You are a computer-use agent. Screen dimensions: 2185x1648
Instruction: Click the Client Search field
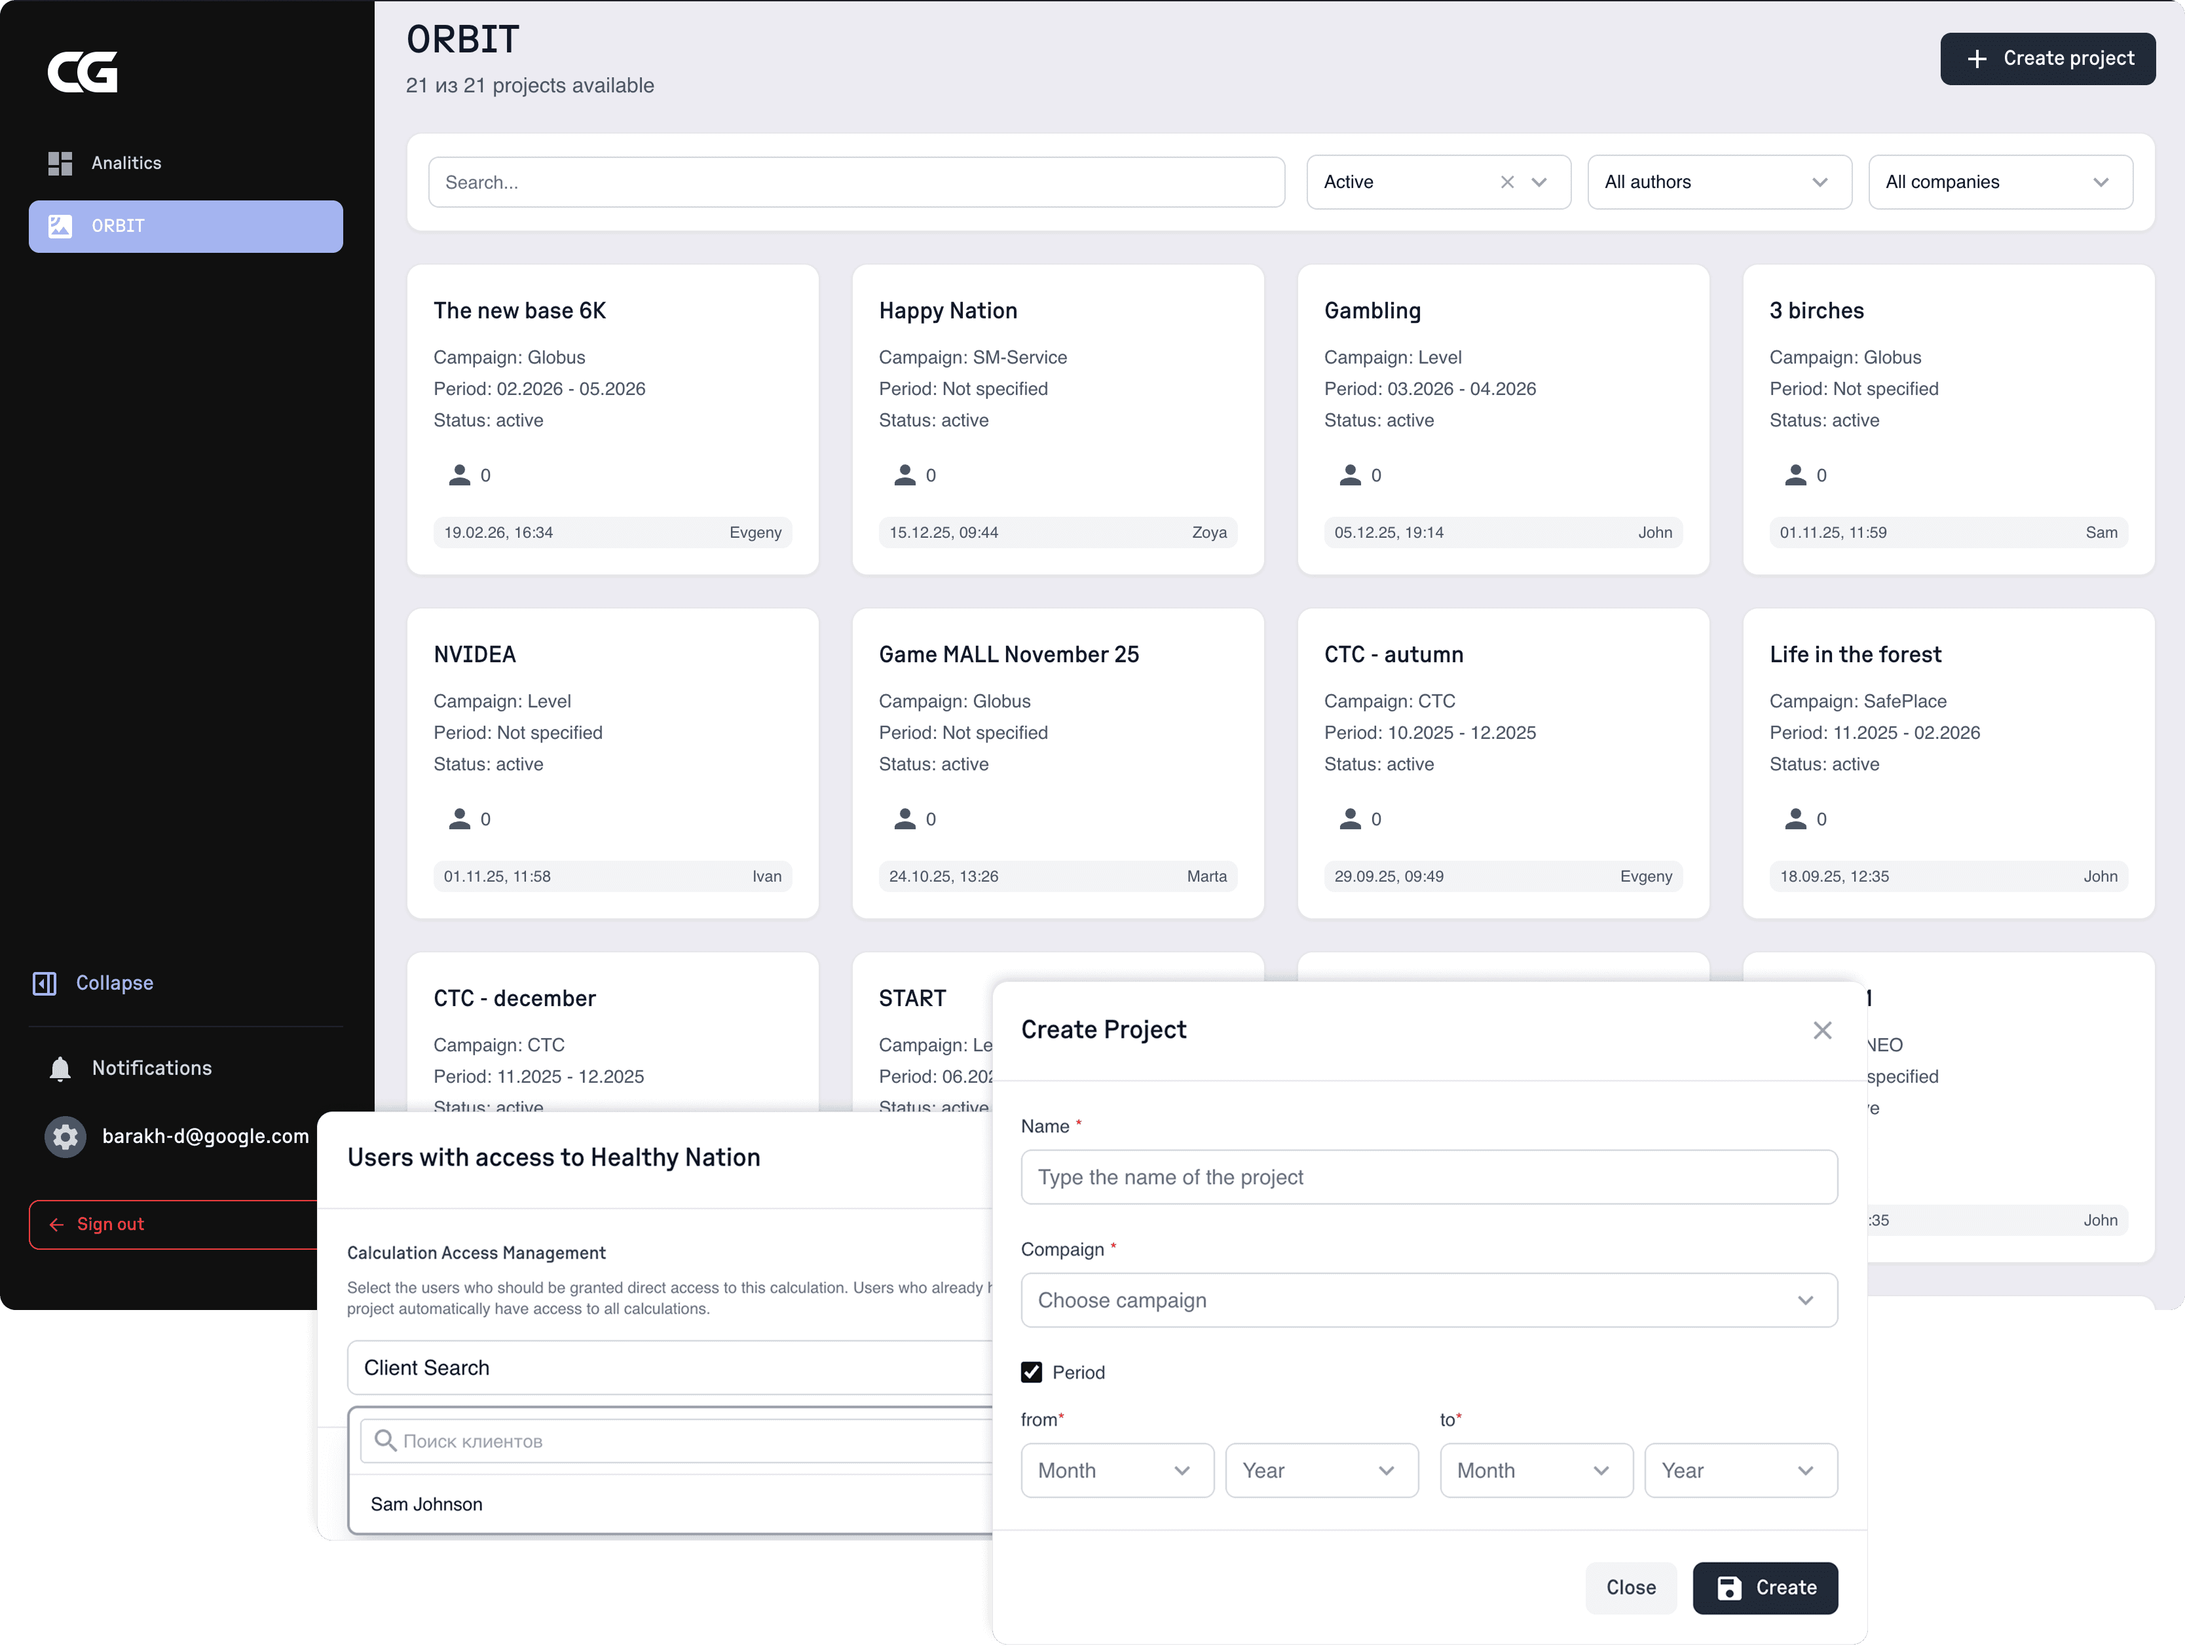coord(670,1368)
